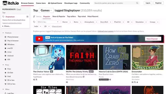This screenshot has width=166, height=94.
Task: Open The Choicer Voicer thumbnail
Action: click(x=49, y=57)
